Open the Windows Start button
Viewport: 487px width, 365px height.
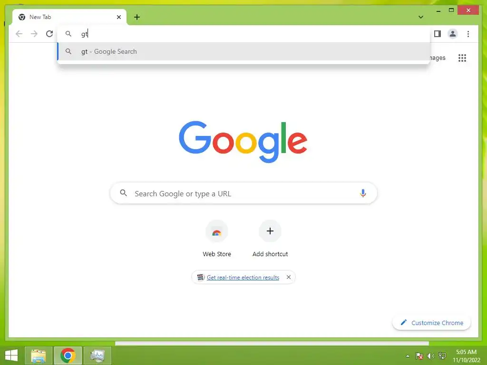pyautogui.click(x=11, y=355)
